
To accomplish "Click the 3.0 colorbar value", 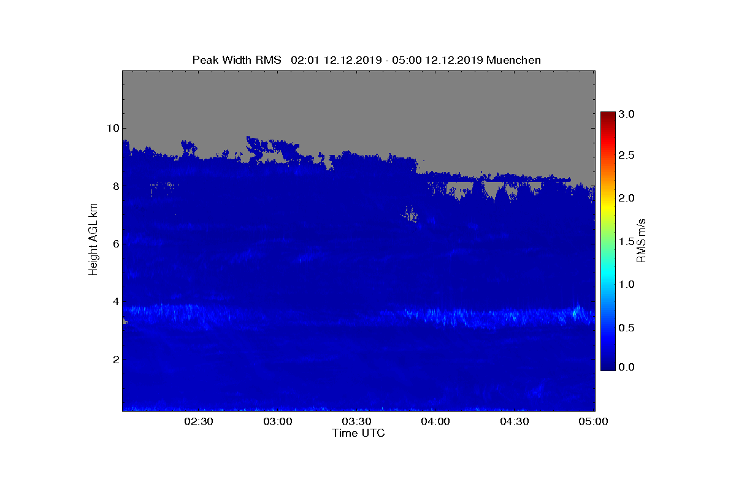I will (627, 115).
